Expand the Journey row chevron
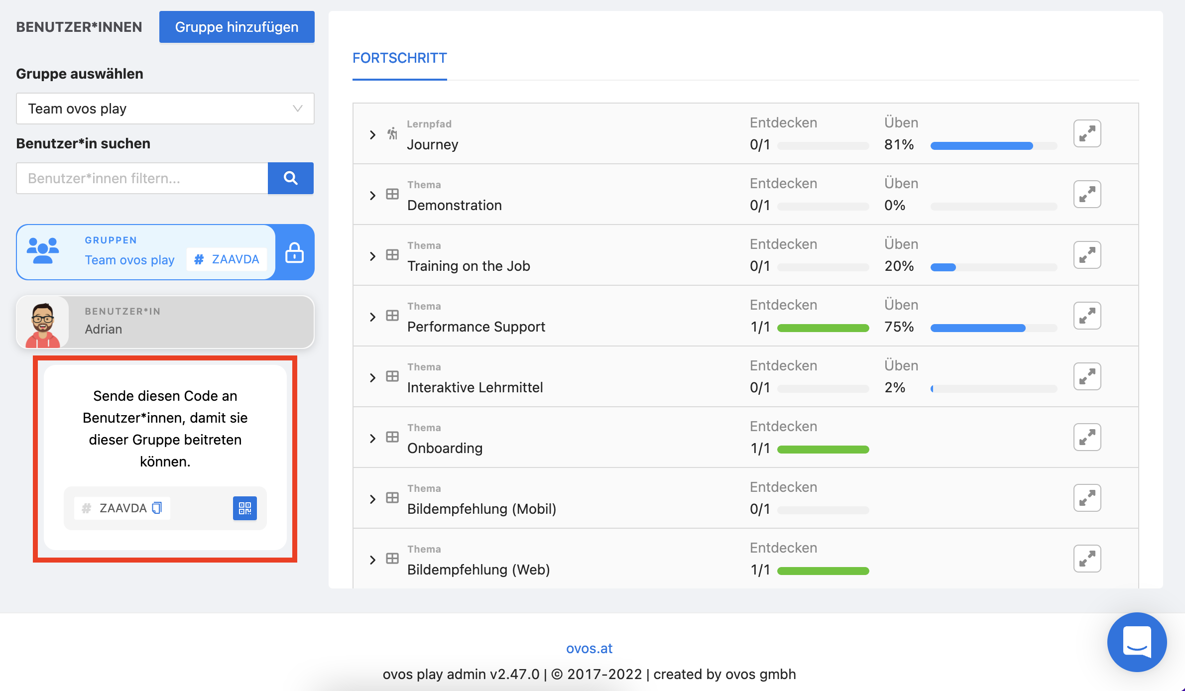This screenshot has height=691, width=1185. pyautogui.click(x=372, y=134)
